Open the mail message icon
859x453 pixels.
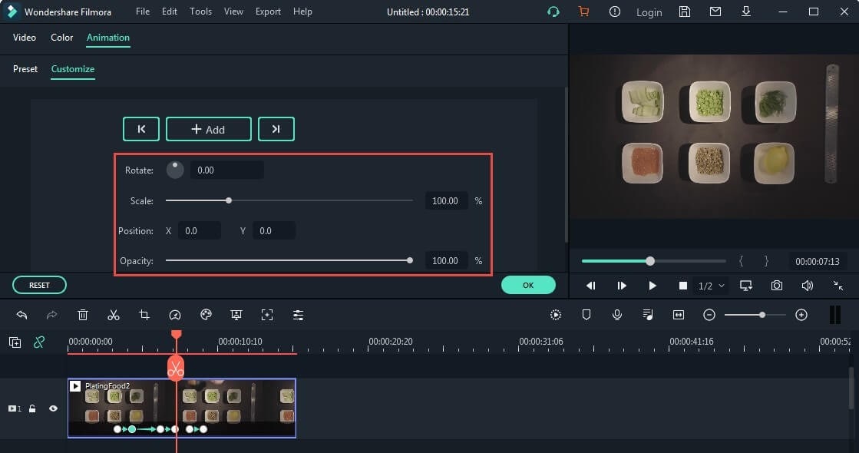(x=715, y=11)
